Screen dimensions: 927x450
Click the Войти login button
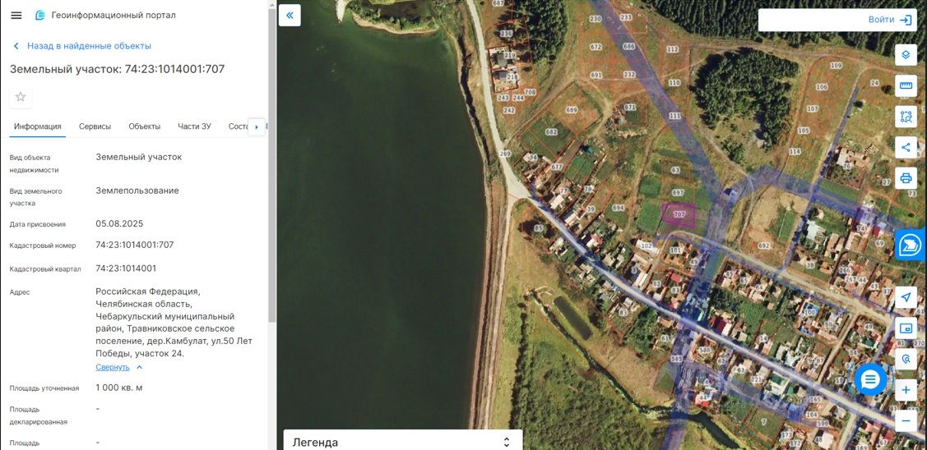(x=837, y=20)
